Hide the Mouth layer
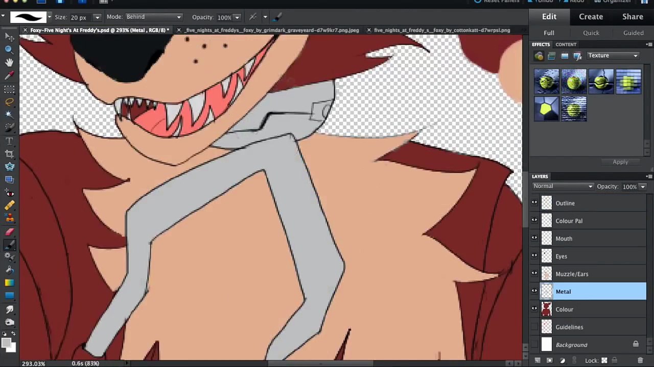Image resolution: width=654 pixels, height=367 pixels. click(x=534, y=239)
